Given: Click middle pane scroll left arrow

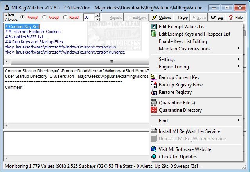Looking at the screenshot, I should [x=7, y=125].
